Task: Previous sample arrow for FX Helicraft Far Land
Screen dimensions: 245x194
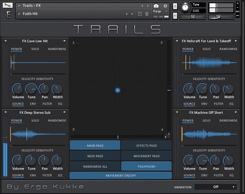Action: tap(177, 41)
